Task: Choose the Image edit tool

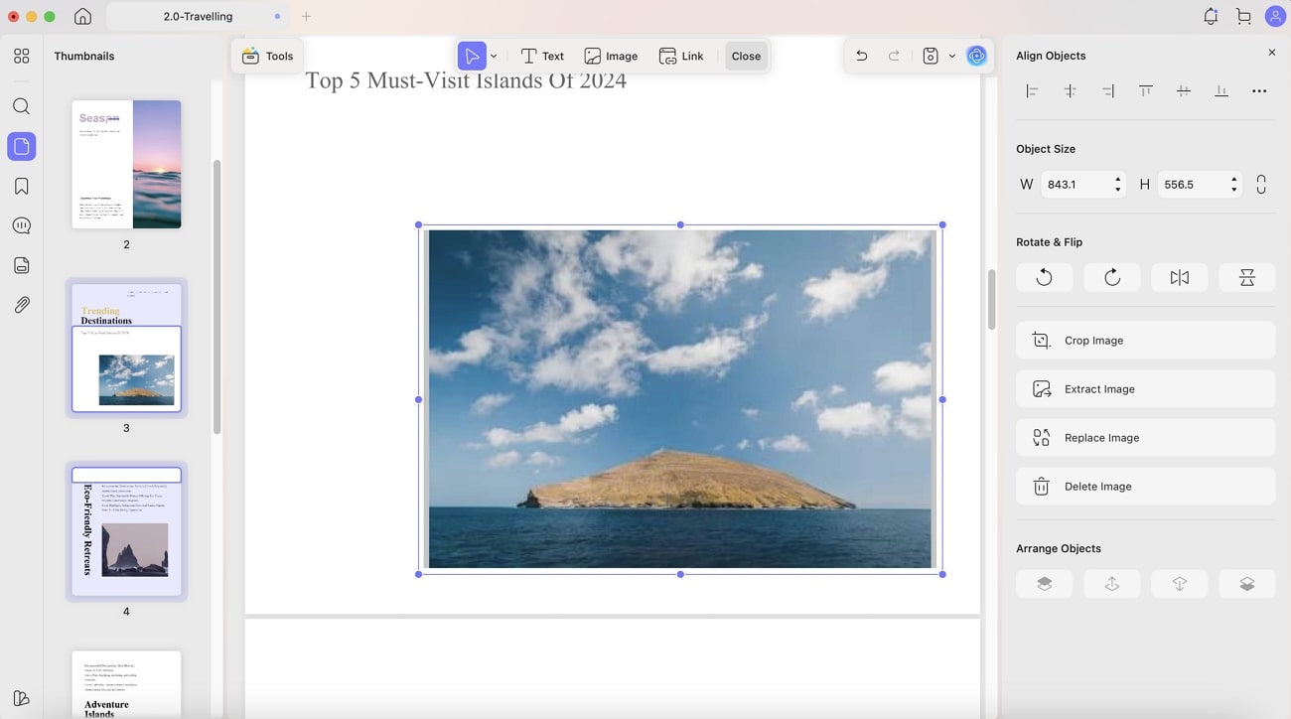Action: click(611, 56)
